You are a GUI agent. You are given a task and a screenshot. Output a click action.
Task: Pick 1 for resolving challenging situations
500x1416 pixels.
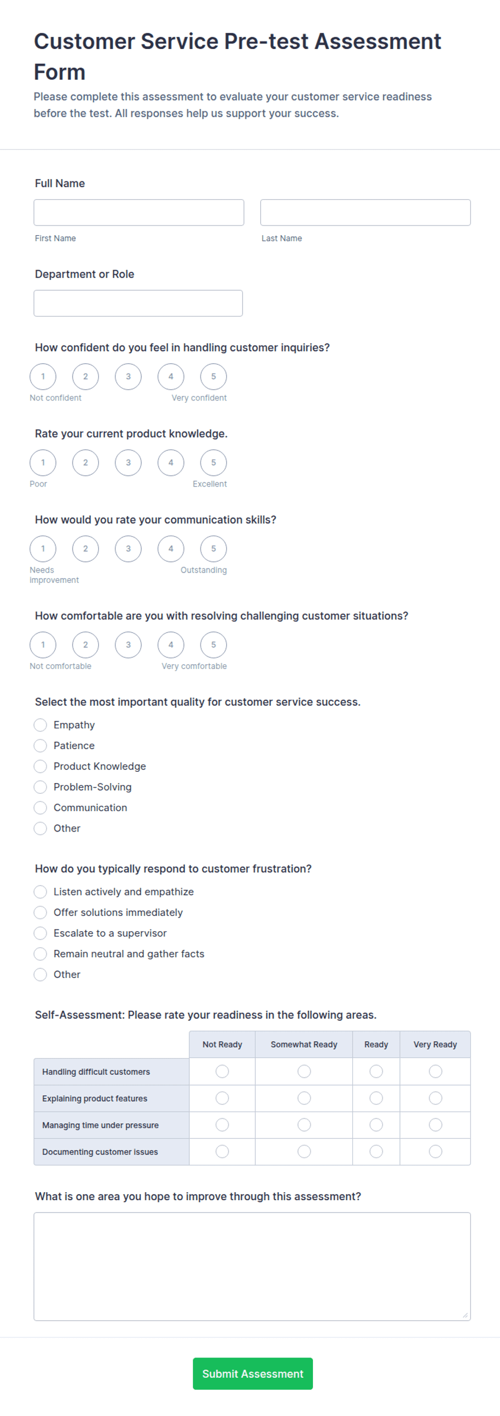pos(43,644)
